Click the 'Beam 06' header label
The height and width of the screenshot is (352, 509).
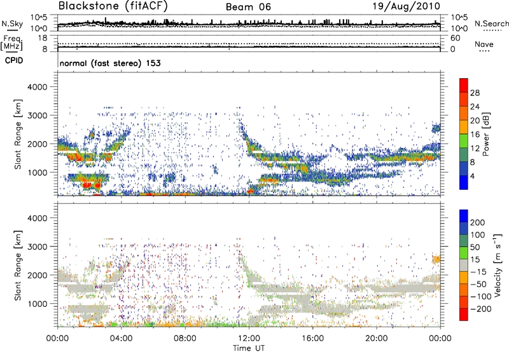(x=248, y=7)
